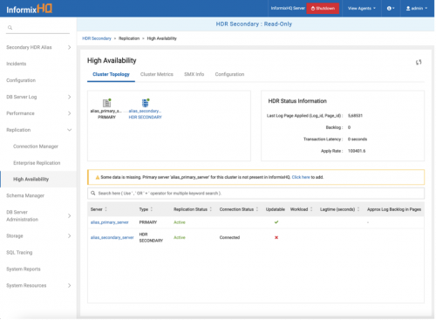Sort table by Server column
436x320 pixels.
(106, 209)
